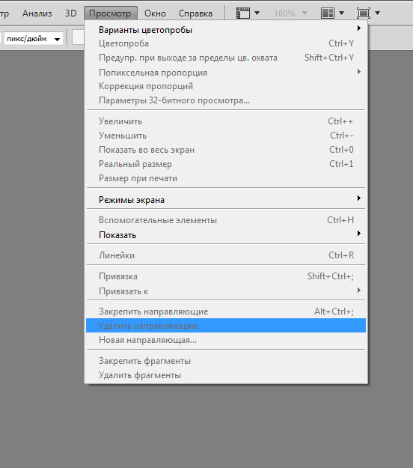The image size is (413, 468).
Task: Open the Анализ menu
Action: coord(37,13)
